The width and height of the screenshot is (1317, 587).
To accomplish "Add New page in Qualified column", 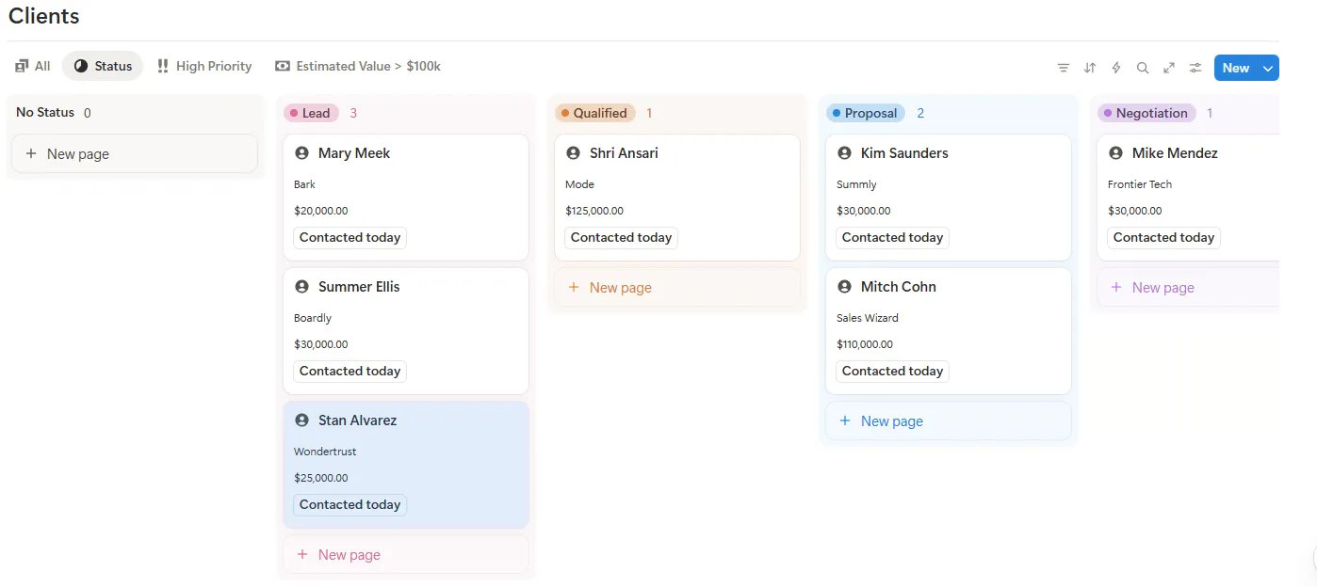I will (677, 287).
